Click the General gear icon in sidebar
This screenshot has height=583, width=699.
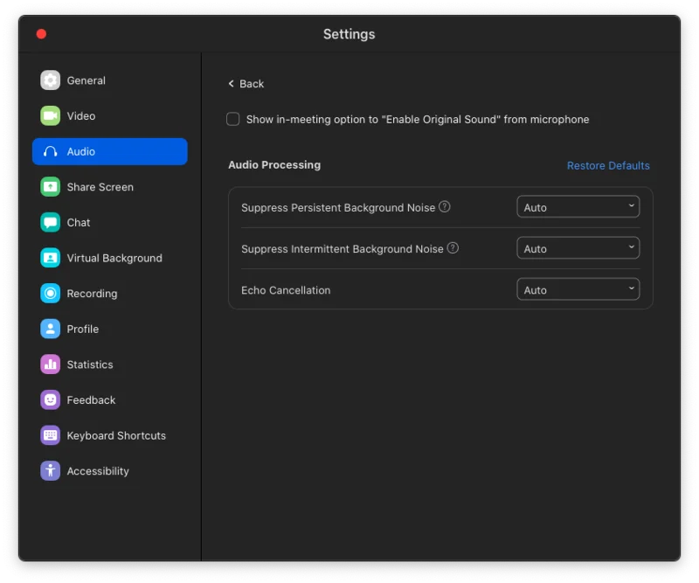tap(51, 80)
